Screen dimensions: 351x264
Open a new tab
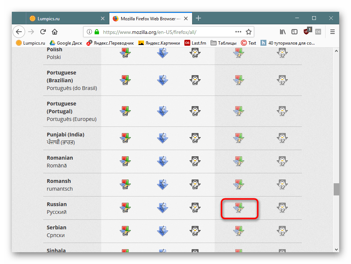click(x=198, y=18)
